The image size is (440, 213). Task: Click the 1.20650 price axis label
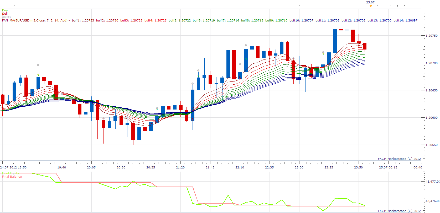click(x=432, y=90)
